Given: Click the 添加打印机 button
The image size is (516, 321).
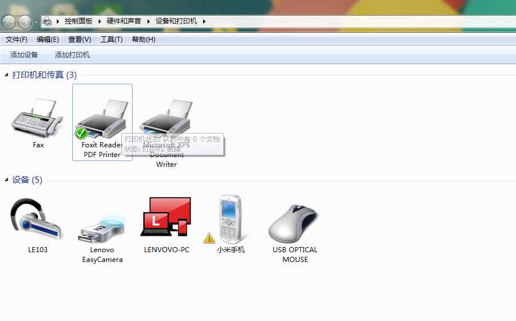Looking at the screenshot, I should coord(72,55).
